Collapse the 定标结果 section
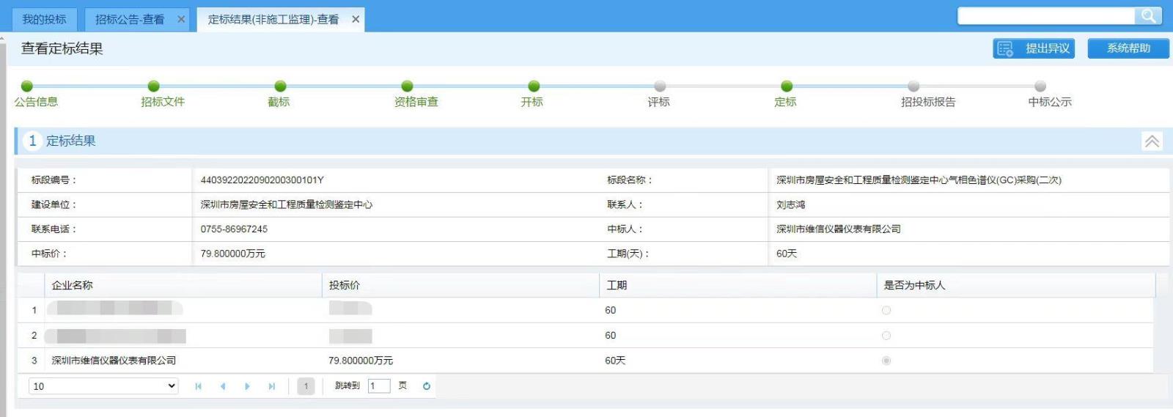 [1152, 141]
